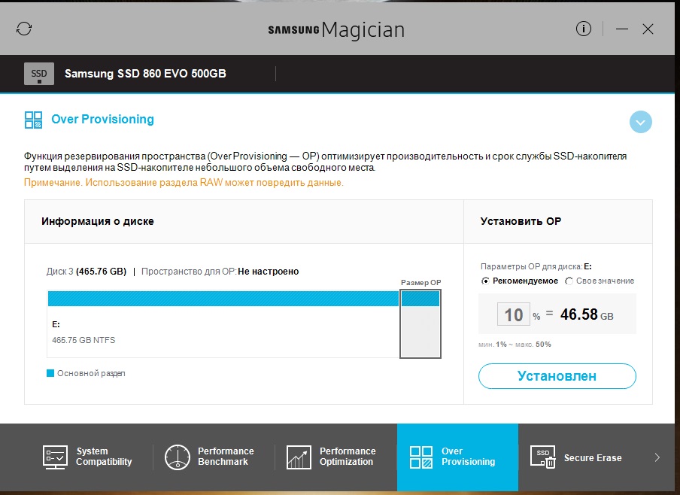Click the SSD drive icon
Screen dimensions: 680x495
click(x=39, y=74)
